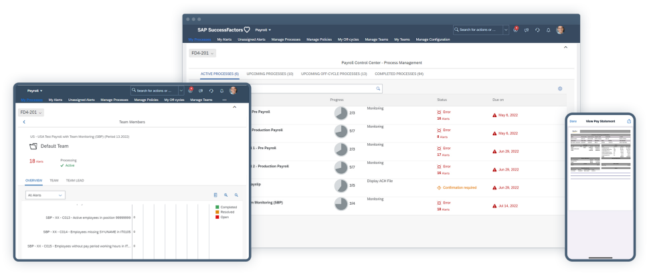
Task: Click the orange Resolved legend swatch
Action: pos(217,212)
